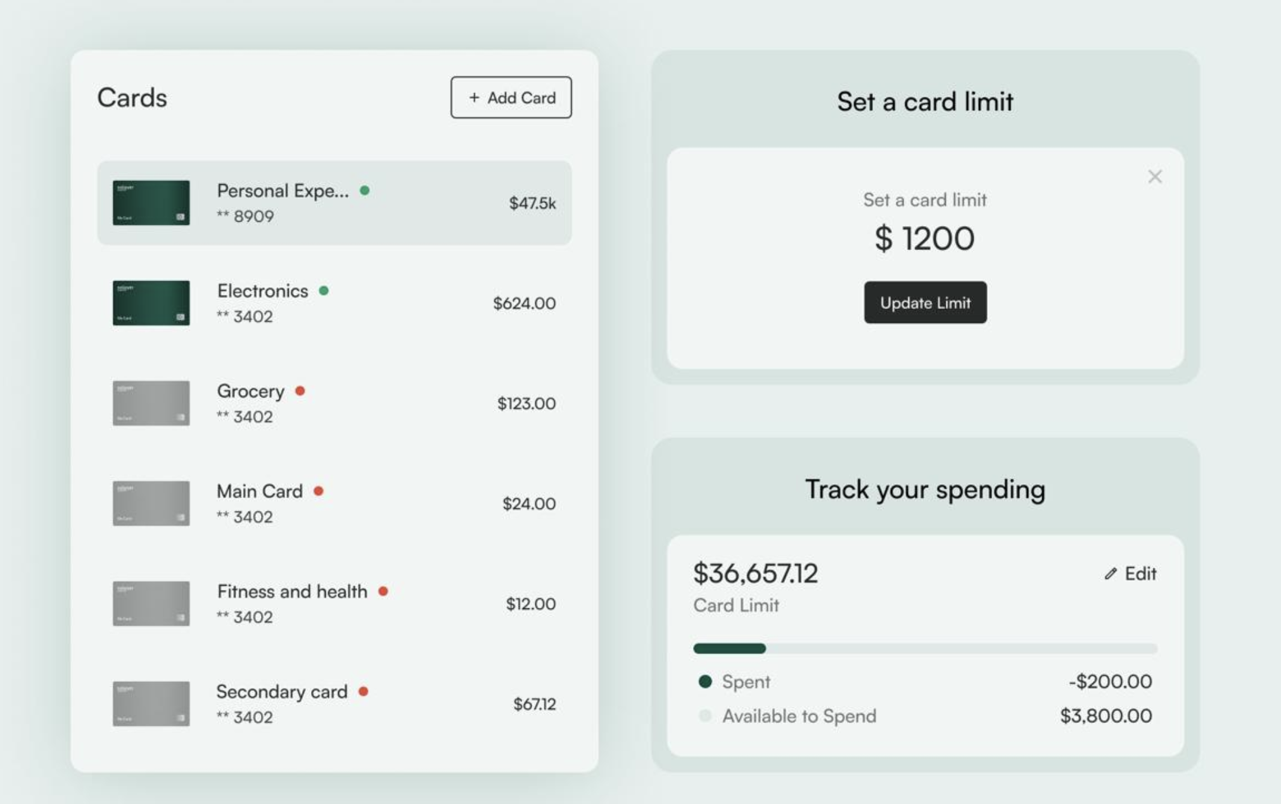Click the Grocery card thumbnail
1281x804 pixels.
coord(151,403)
